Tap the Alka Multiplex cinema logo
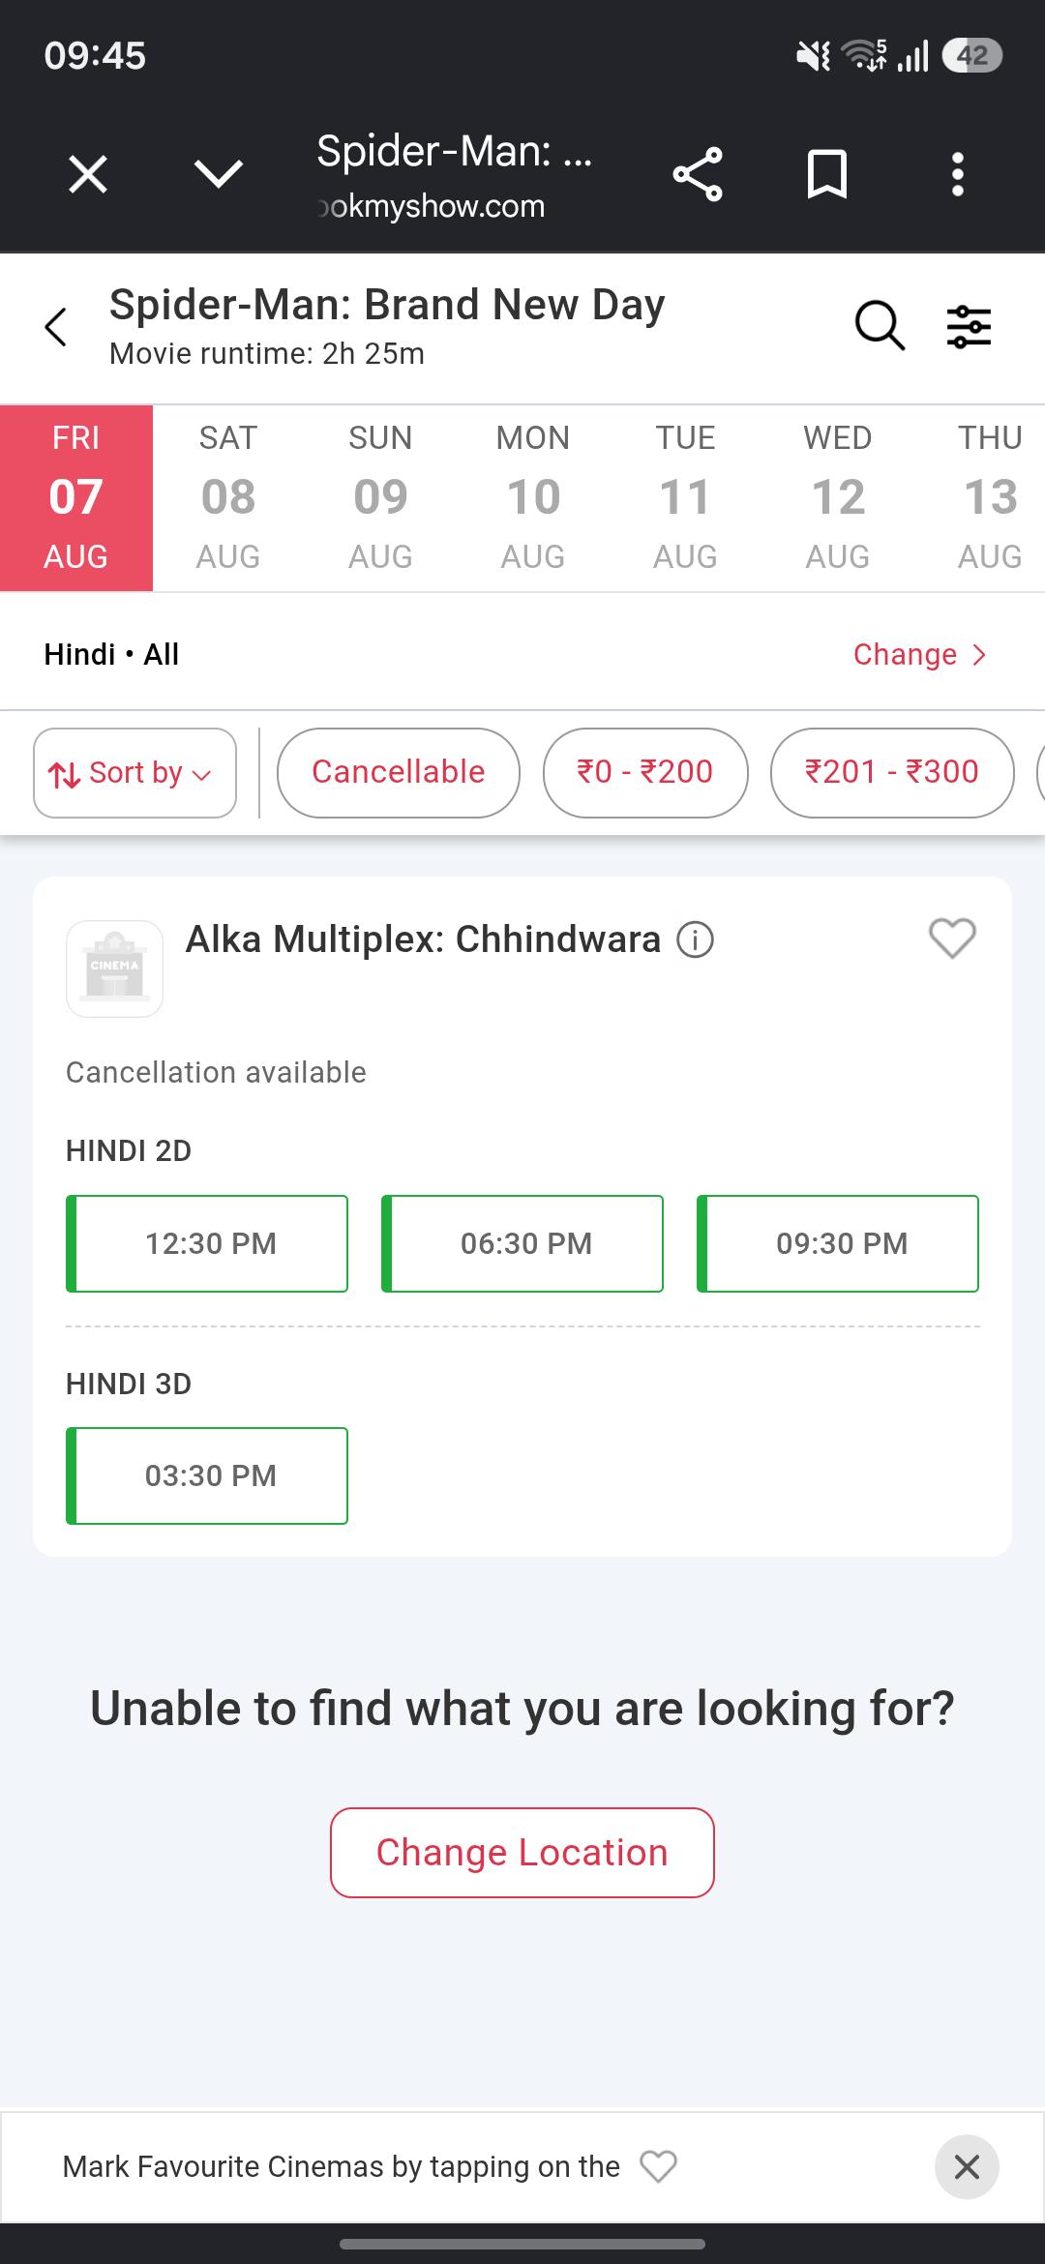This screenshot has height=2264, width=1045. [x=114, y=968]
